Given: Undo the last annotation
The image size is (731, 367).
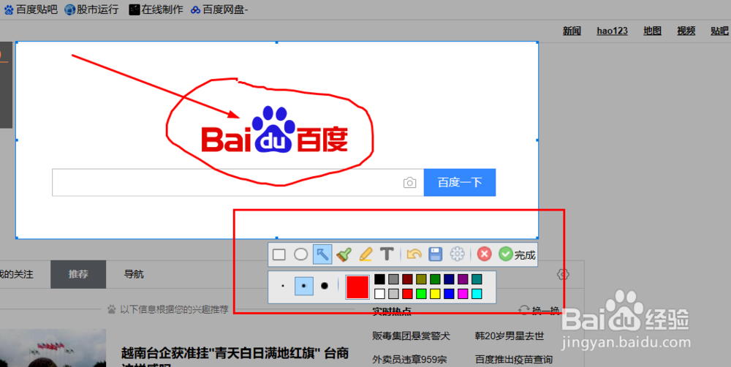Looking at the screenshot, I should click(x=414, y=254).
